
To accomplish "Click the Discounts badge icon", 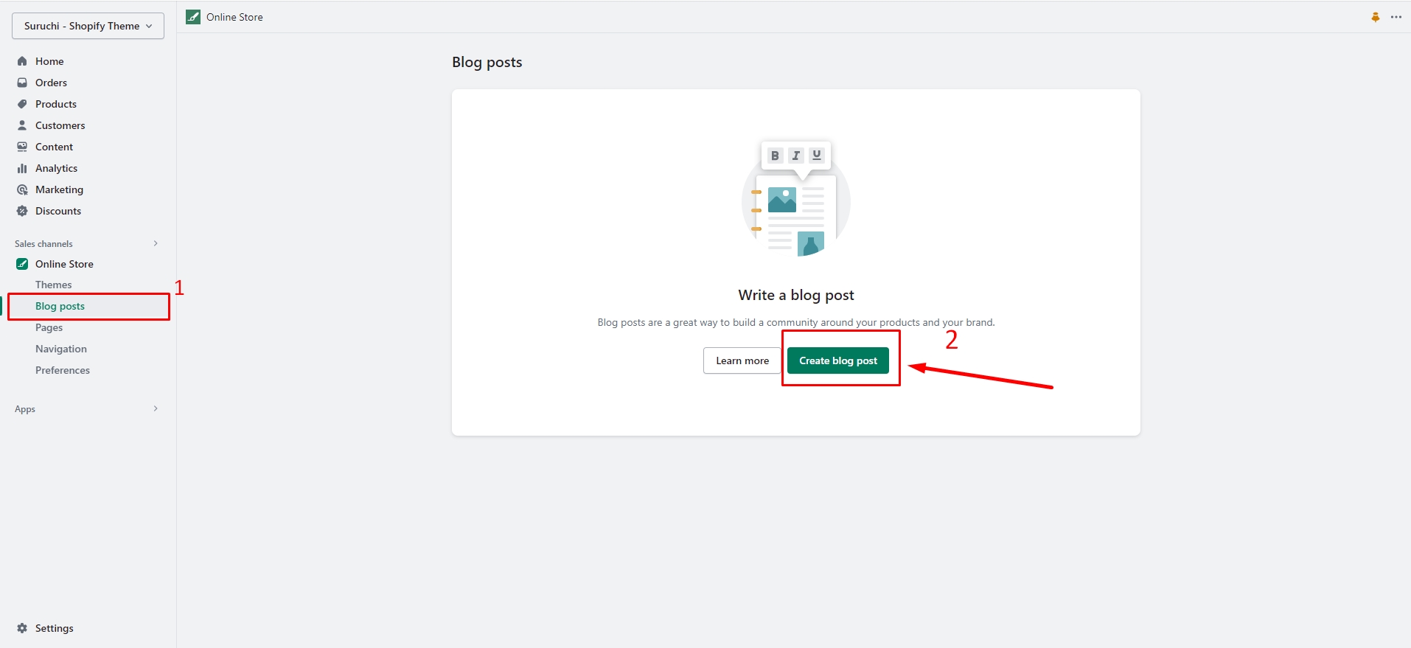I will coord(22,211).
